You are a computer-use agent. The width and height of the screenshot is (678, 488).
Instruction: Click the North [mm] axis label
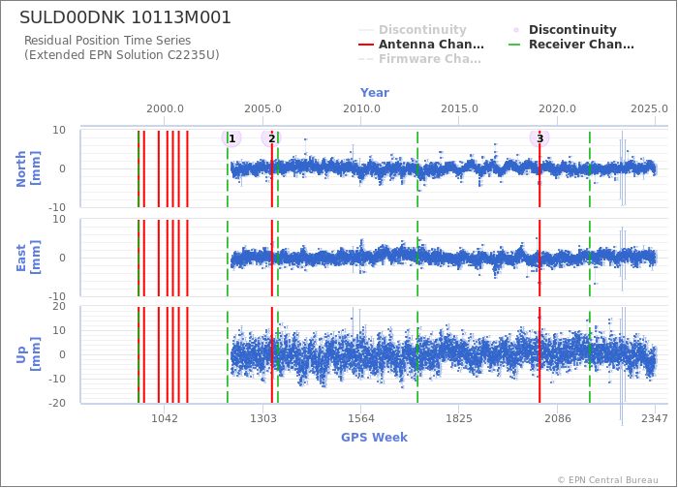point(28,168)
